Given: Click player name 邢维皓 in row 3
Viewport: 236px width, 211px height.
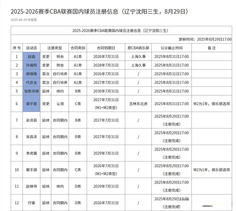Looking at the screenshot, I should tap(31, 74).
